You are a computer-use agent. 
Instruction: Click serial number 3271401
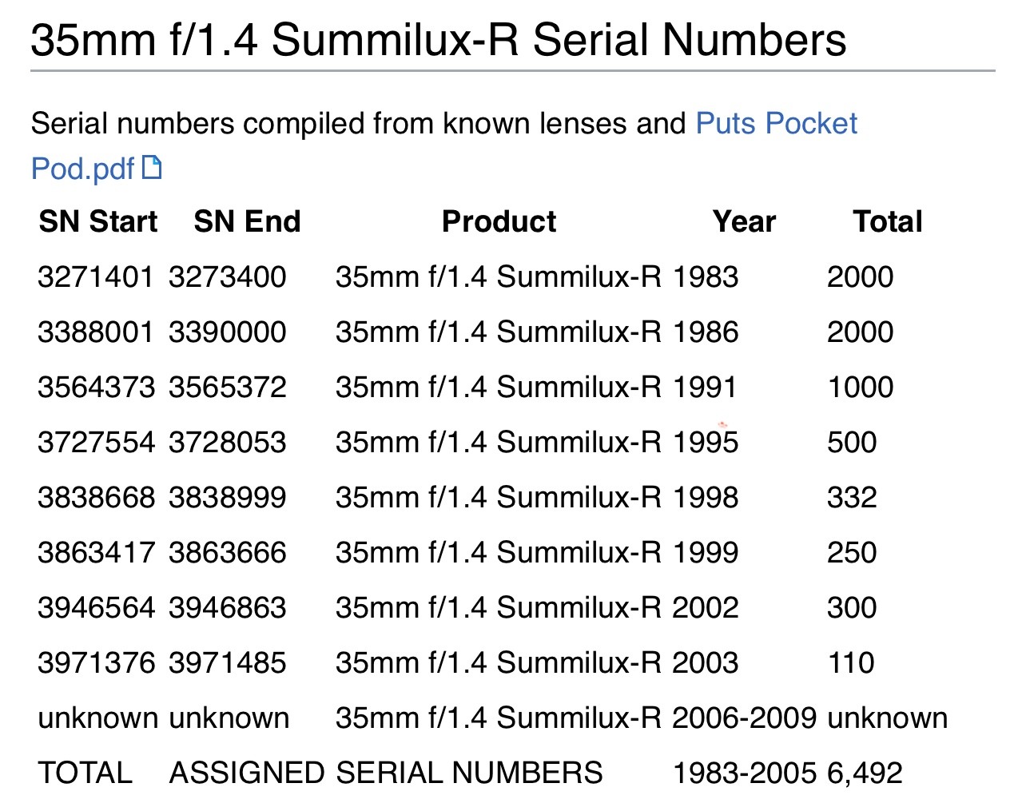coord(95,277)
